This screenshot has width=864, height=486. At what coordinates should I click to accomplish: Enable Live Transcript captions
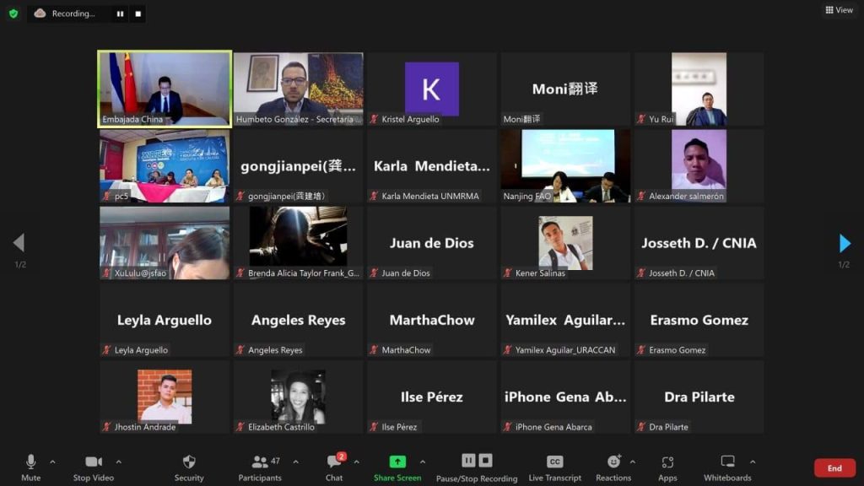[554, 467]
